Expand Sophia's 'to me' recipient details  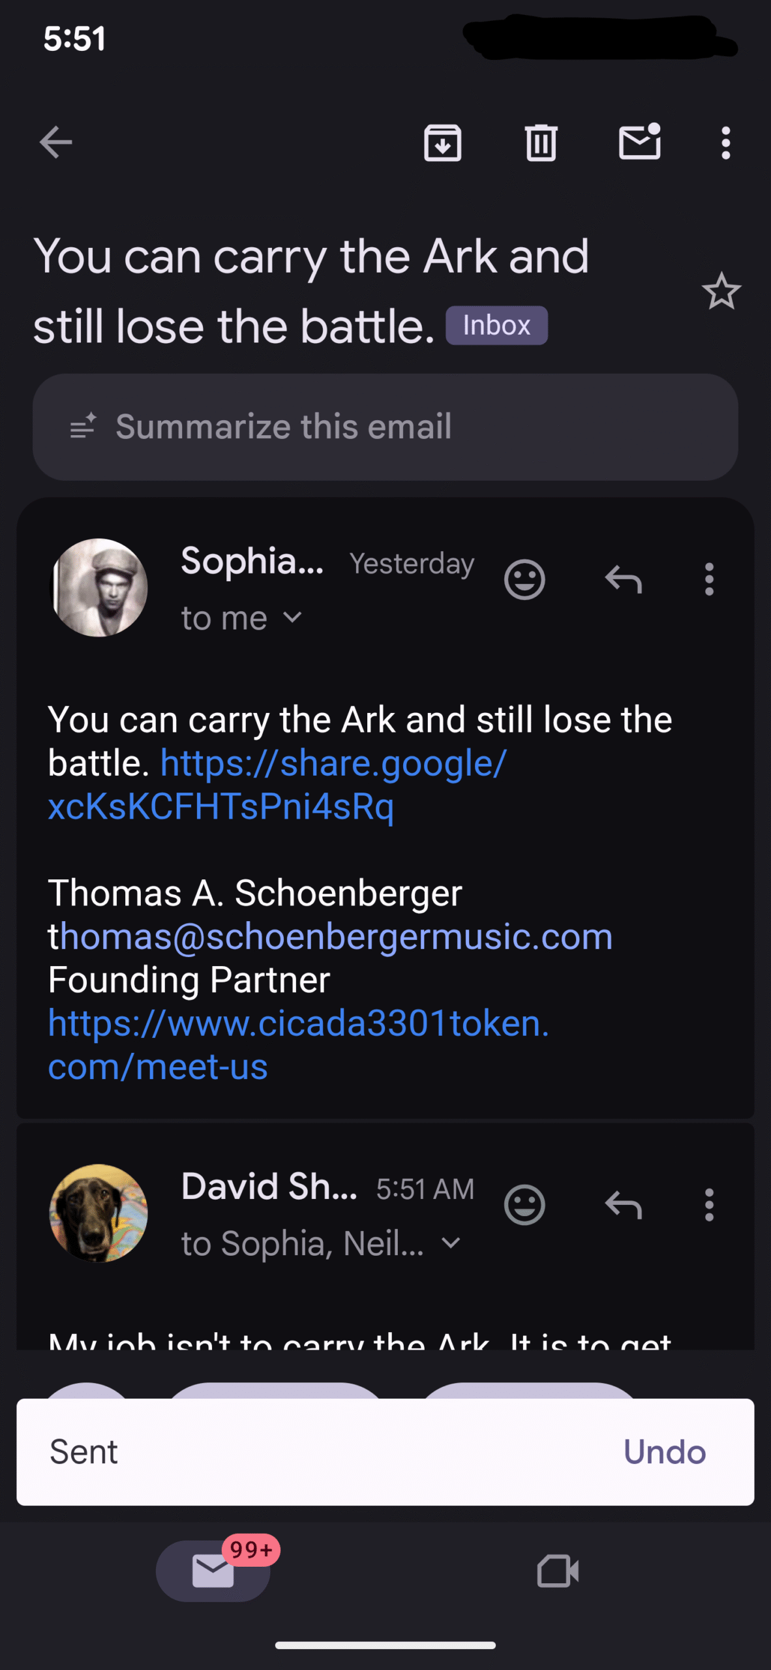coord(293,617)
